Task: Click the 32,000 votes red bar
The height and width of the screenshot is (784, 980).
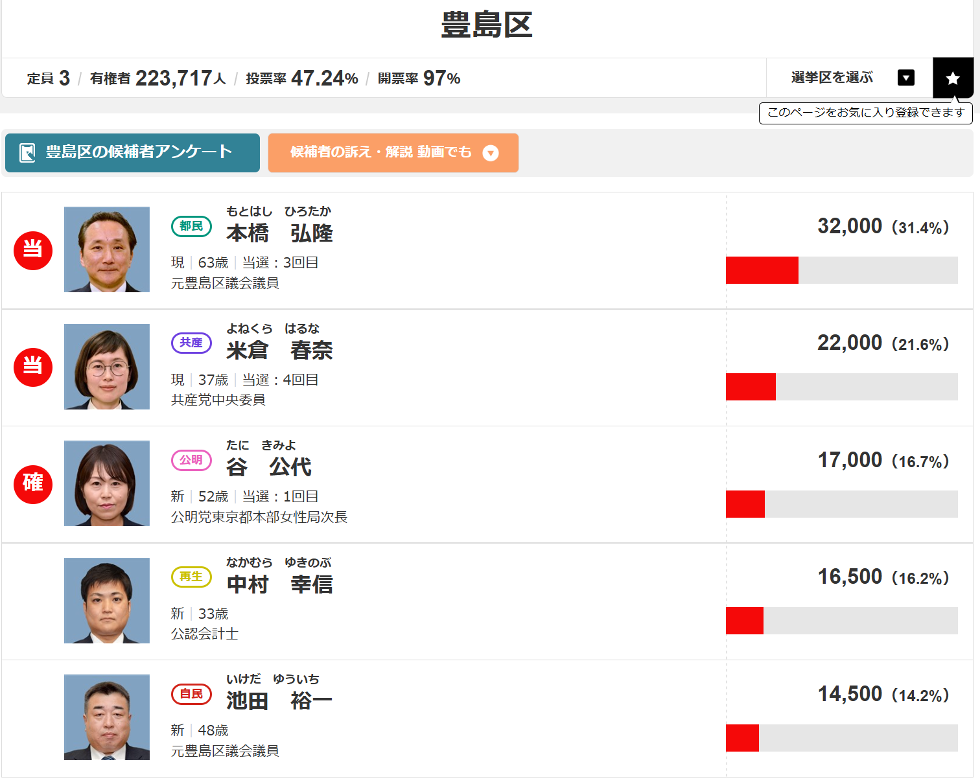Action: [x=762, y=270]
